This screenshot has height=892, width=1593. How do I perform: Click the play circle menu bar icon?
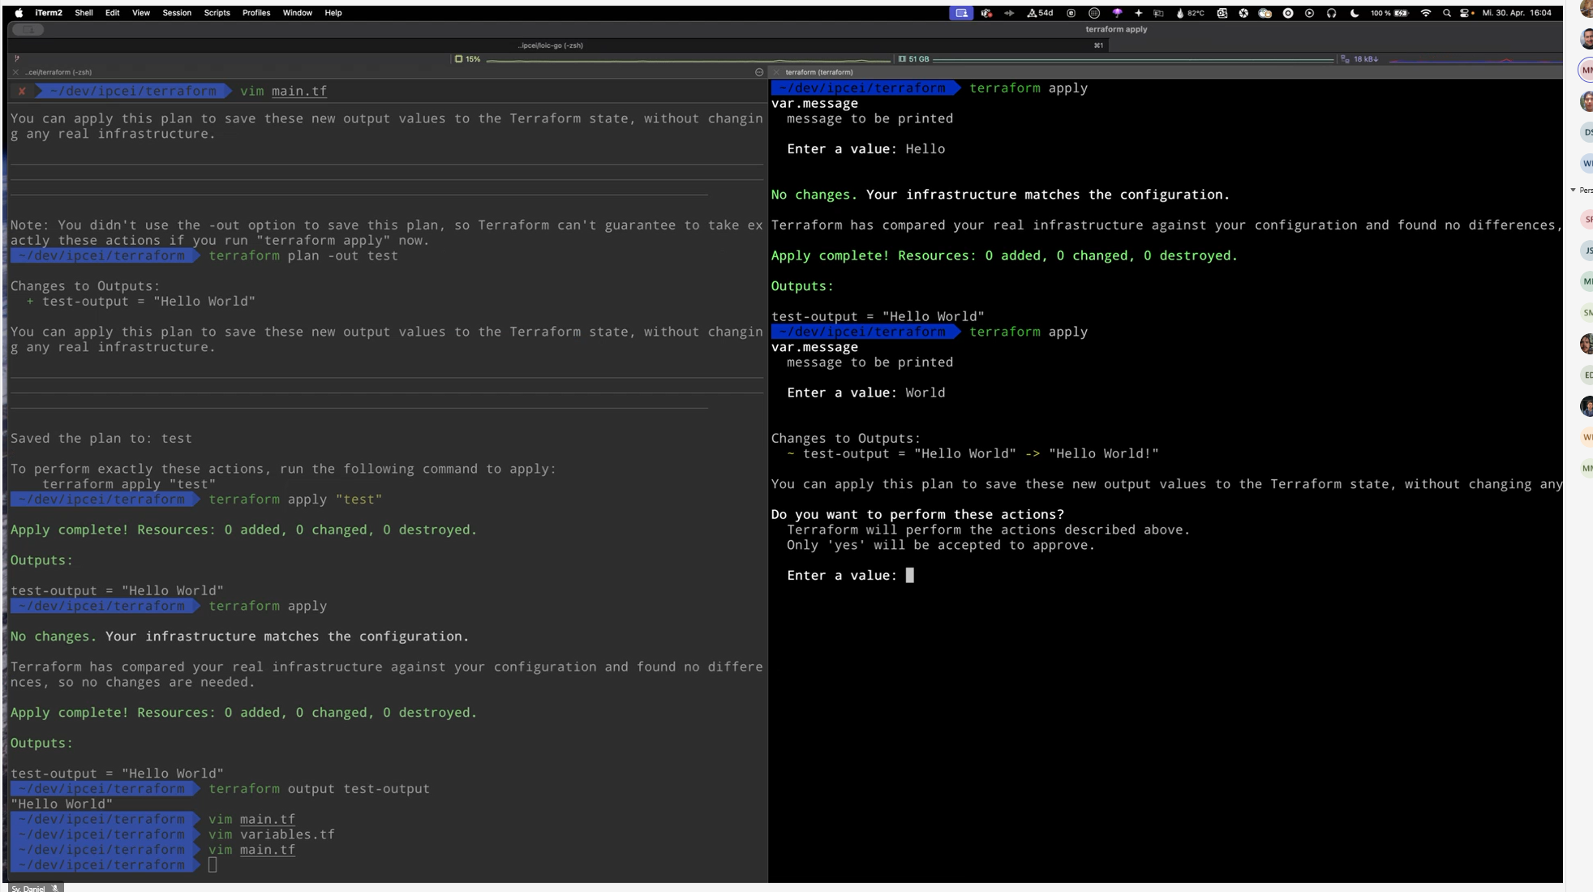1309,13
